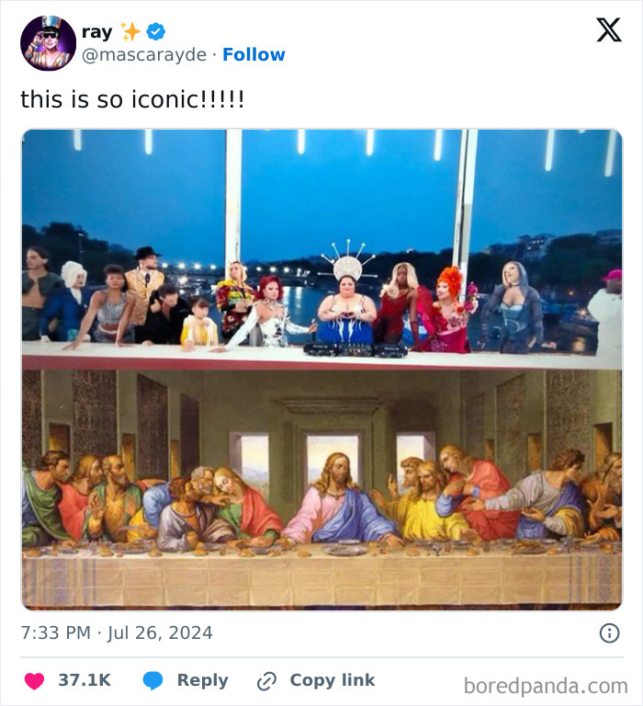Open the top photo of performers
Screen dimensions: 643x706
tap(321, 248)
